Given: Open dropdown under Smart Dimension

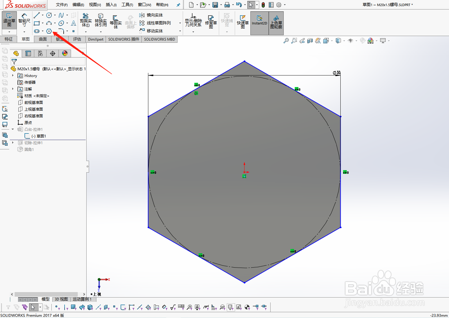Looking at the screenshot, I should [24, 32].
